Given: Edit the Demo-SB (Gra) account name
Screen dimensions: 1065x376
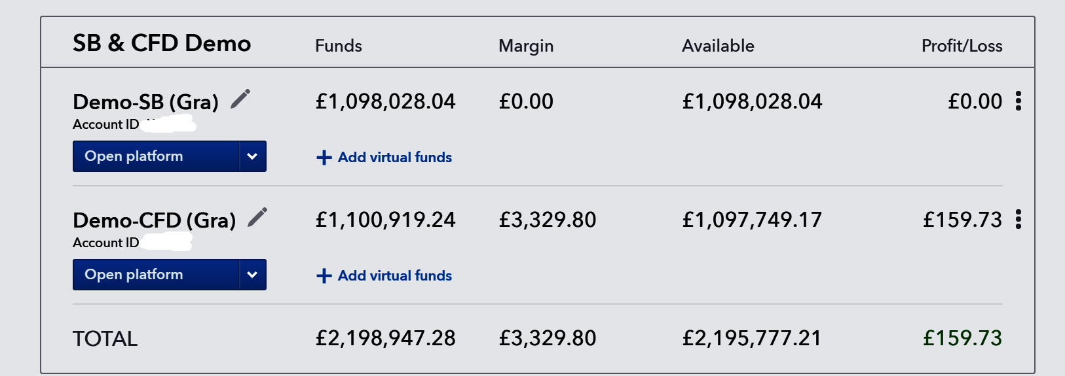Looking at the screenshot, I should [240, 99].
